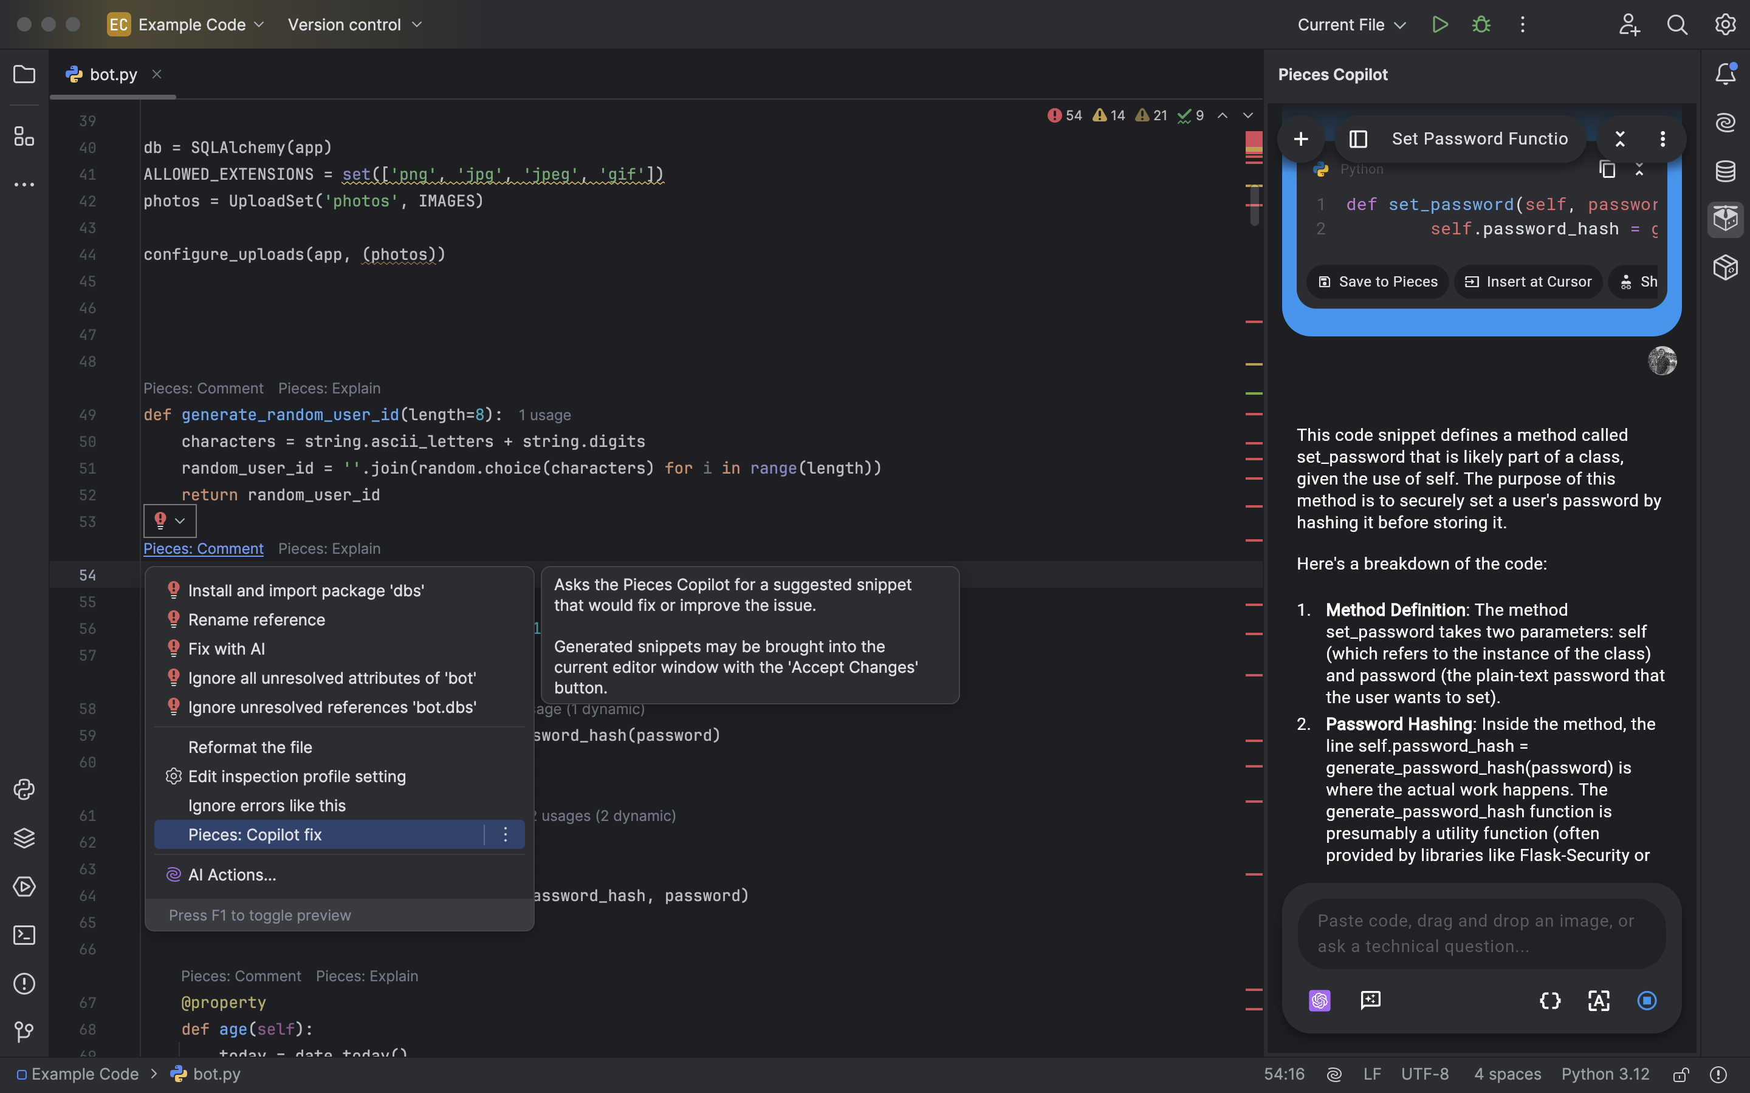Copy the set_password code snippet

coord(1607,169)
